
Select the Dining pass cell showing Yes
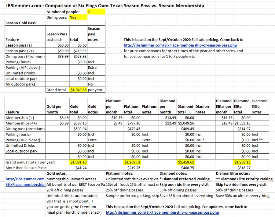tap(78, 17)
